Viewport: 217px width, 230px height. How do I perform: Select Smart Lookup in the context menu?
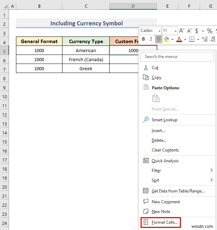coord(177,120)
